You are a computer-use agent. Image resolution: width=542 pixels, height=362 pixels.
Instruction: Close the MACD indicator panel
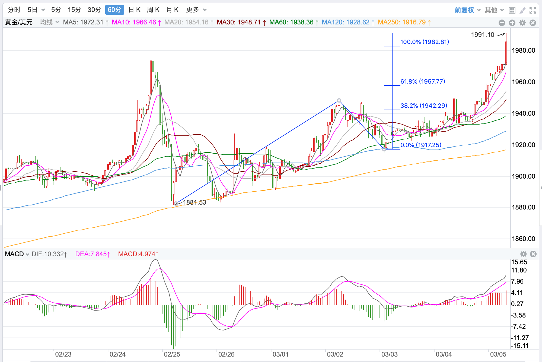point(533,254)
